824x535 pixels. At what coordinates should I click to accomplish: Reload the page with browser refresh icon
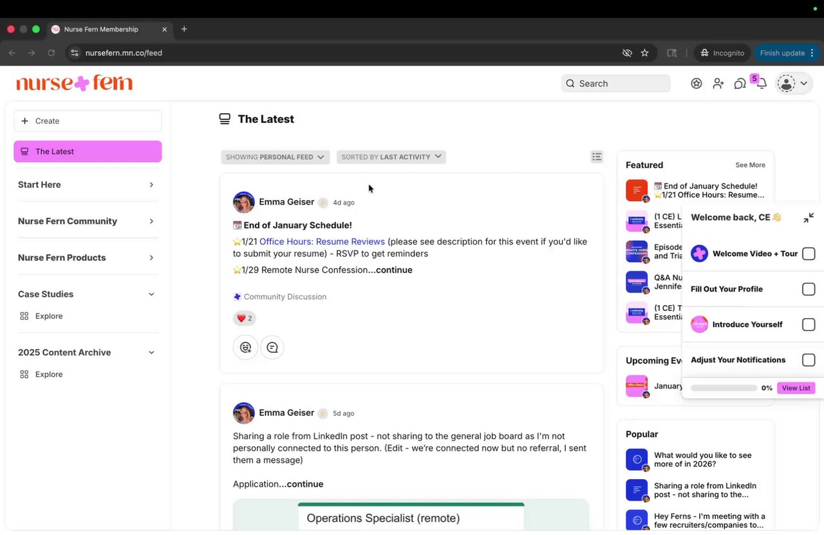click(x=51, y=53)
